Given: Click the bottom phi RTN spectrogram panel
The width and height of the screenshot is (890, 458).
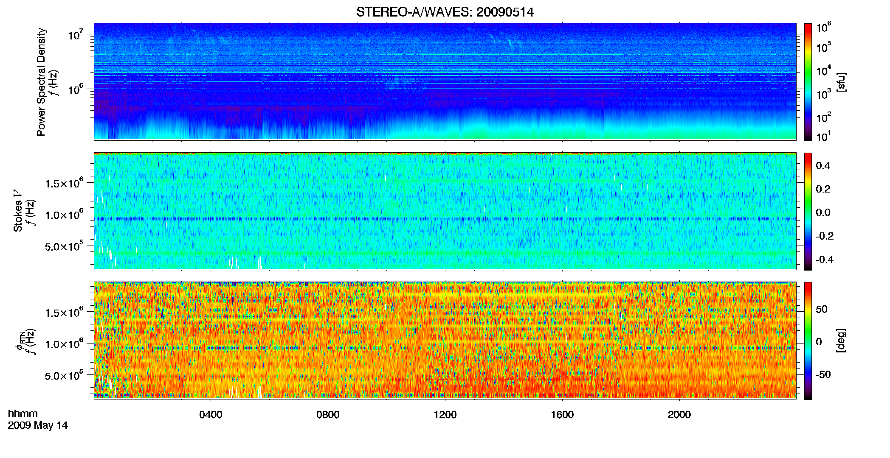Looking at the screenshot, I should coord(445,341).
